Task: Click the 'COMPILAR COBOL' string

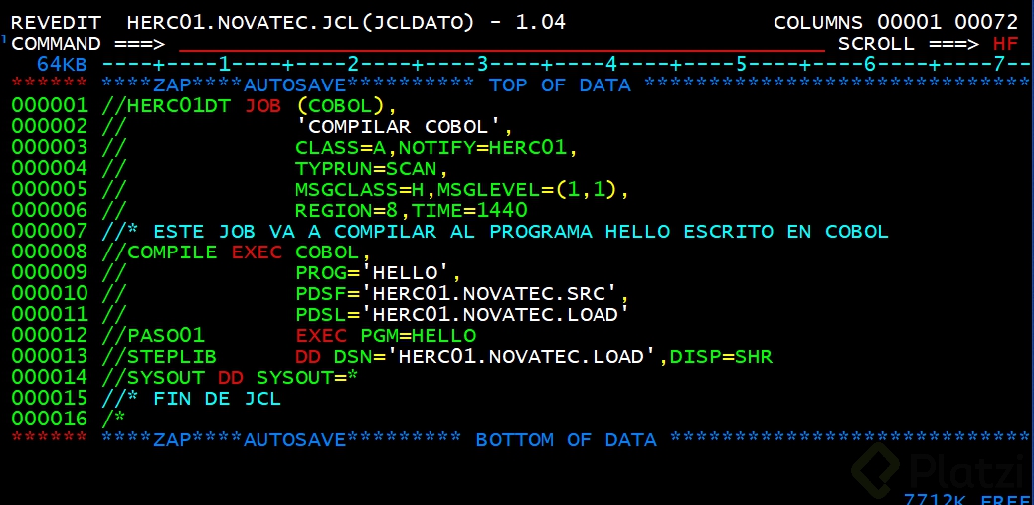Action: 398,126
